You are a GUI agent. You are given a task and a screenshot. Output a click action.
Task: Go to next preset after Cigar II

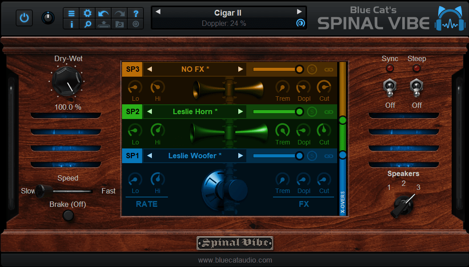point(299,12)
